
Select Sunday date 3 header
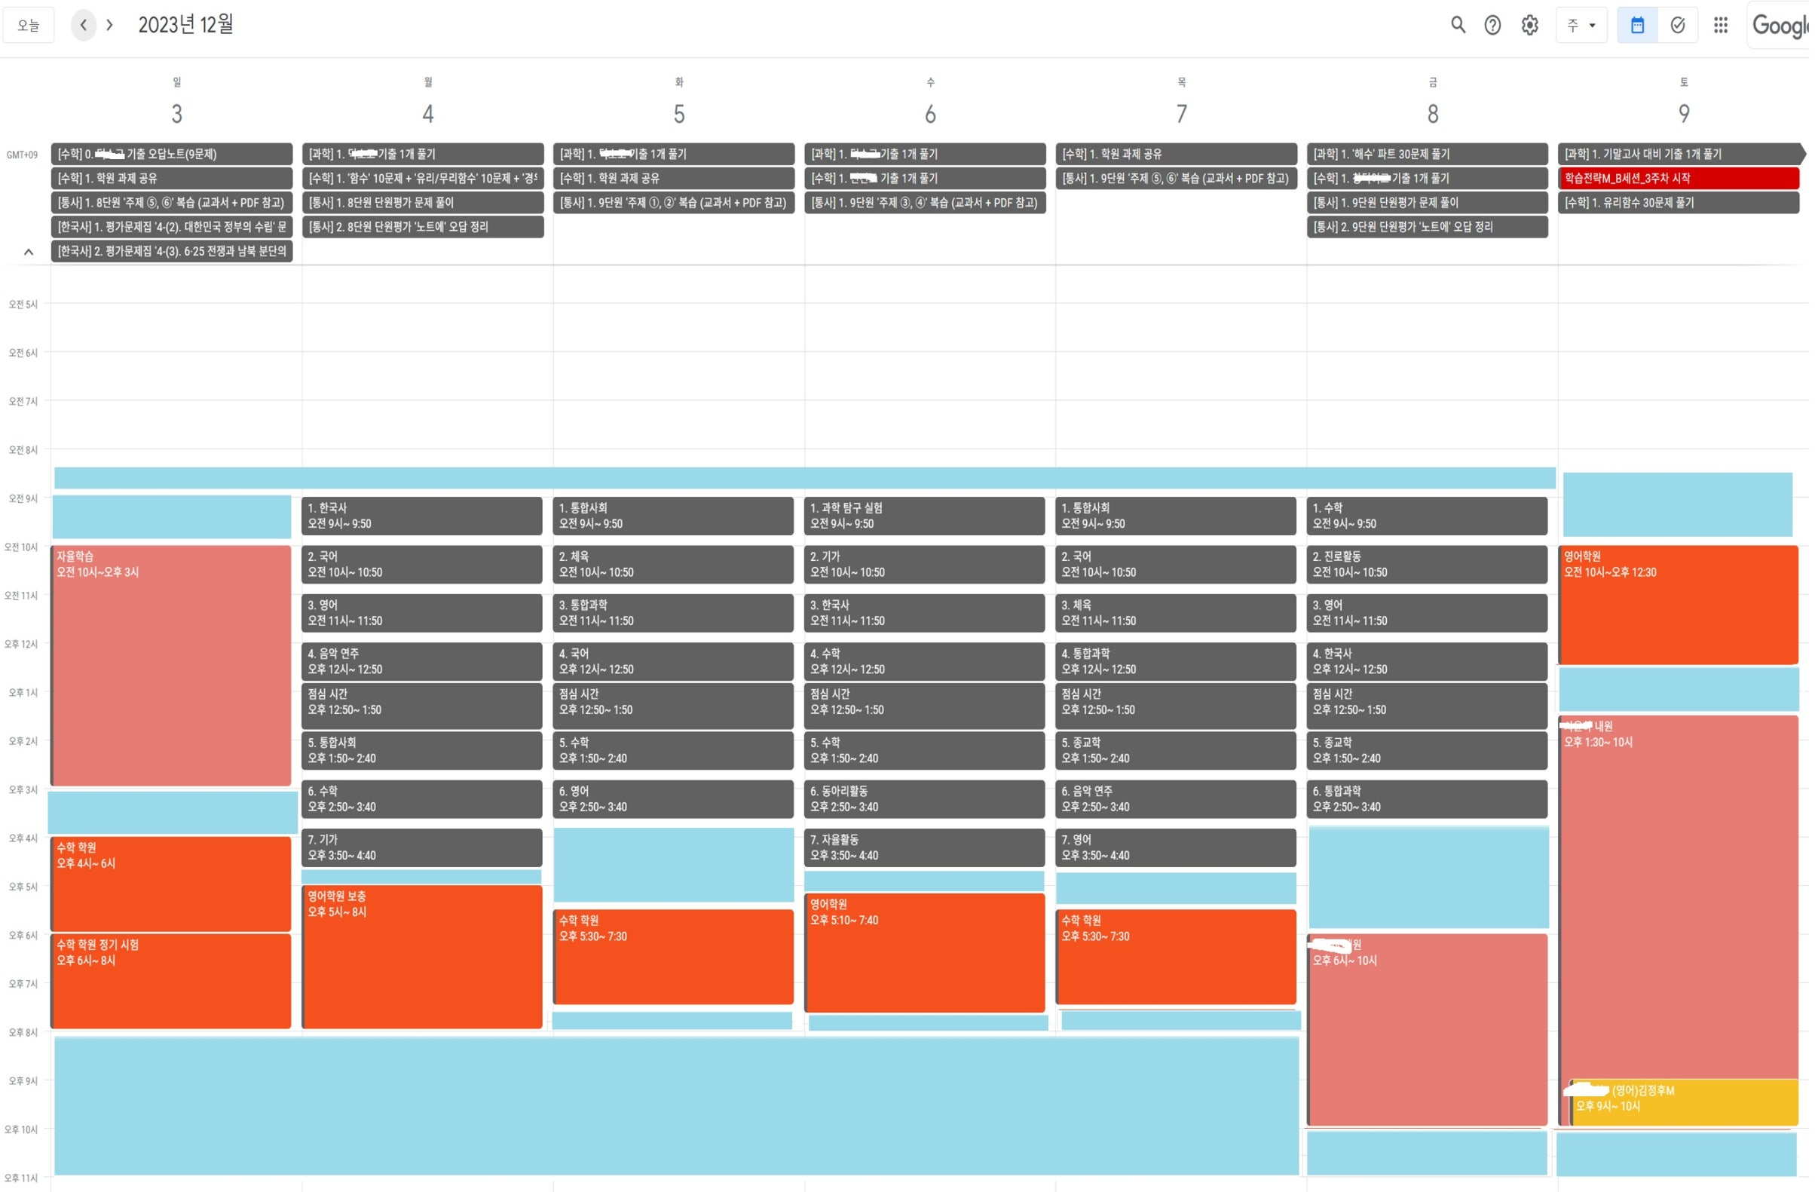click(177, 114)
